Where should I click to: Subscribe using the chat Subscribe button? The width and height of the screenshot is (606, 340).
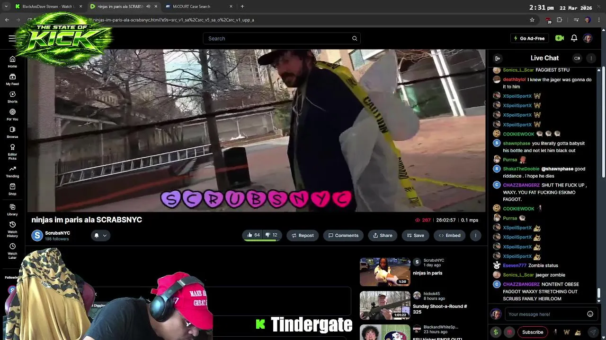click(533, 332)
